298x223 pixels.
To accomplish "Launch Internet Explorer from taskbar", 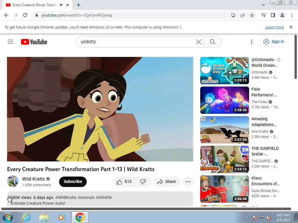I will click(x=26, y=217).
